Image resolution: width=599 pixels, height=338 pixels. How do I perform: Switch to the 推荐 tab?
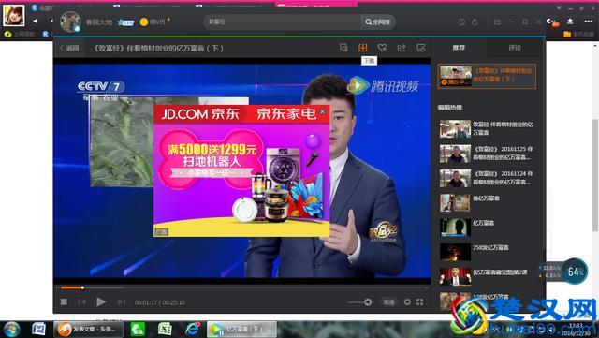tap(459, 48)
